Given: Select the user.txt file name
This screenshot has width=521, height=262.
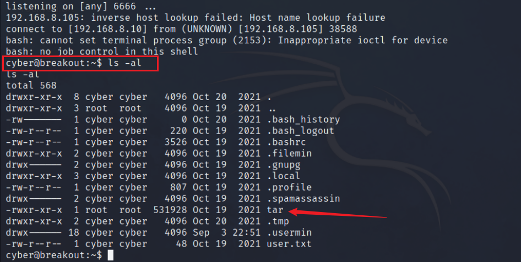Looking at the screenshot, I should [289, 244].
